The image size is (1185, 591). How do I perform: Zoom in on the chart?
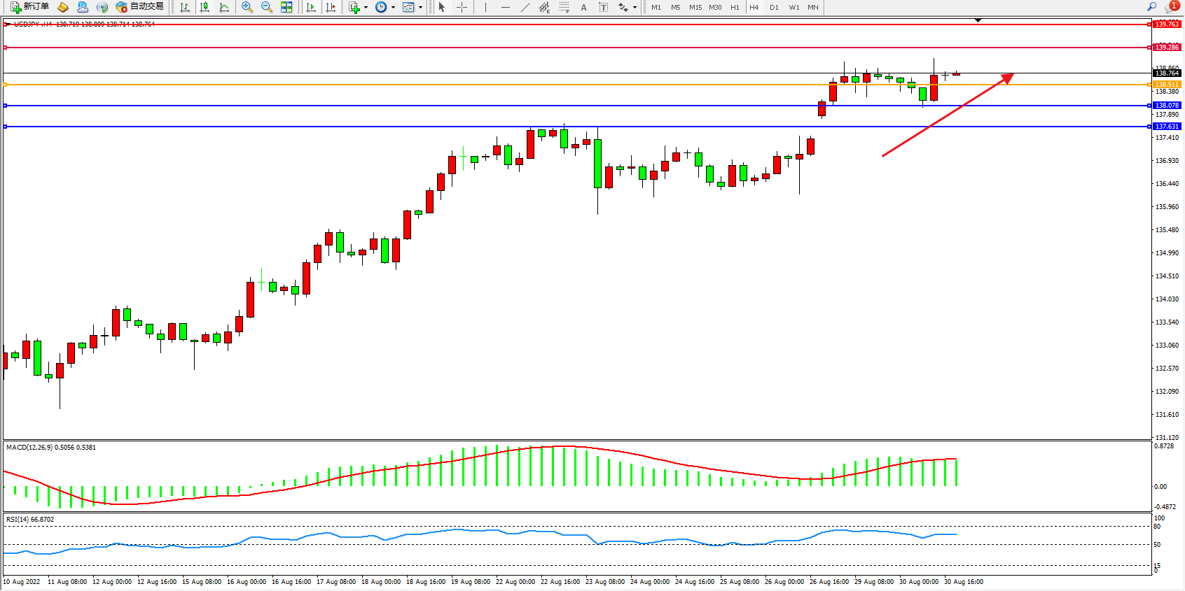pos(247,7)
